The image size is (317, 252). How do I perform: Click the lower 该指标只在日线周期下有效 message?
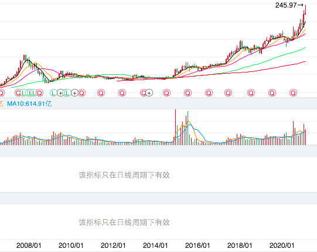124,222
